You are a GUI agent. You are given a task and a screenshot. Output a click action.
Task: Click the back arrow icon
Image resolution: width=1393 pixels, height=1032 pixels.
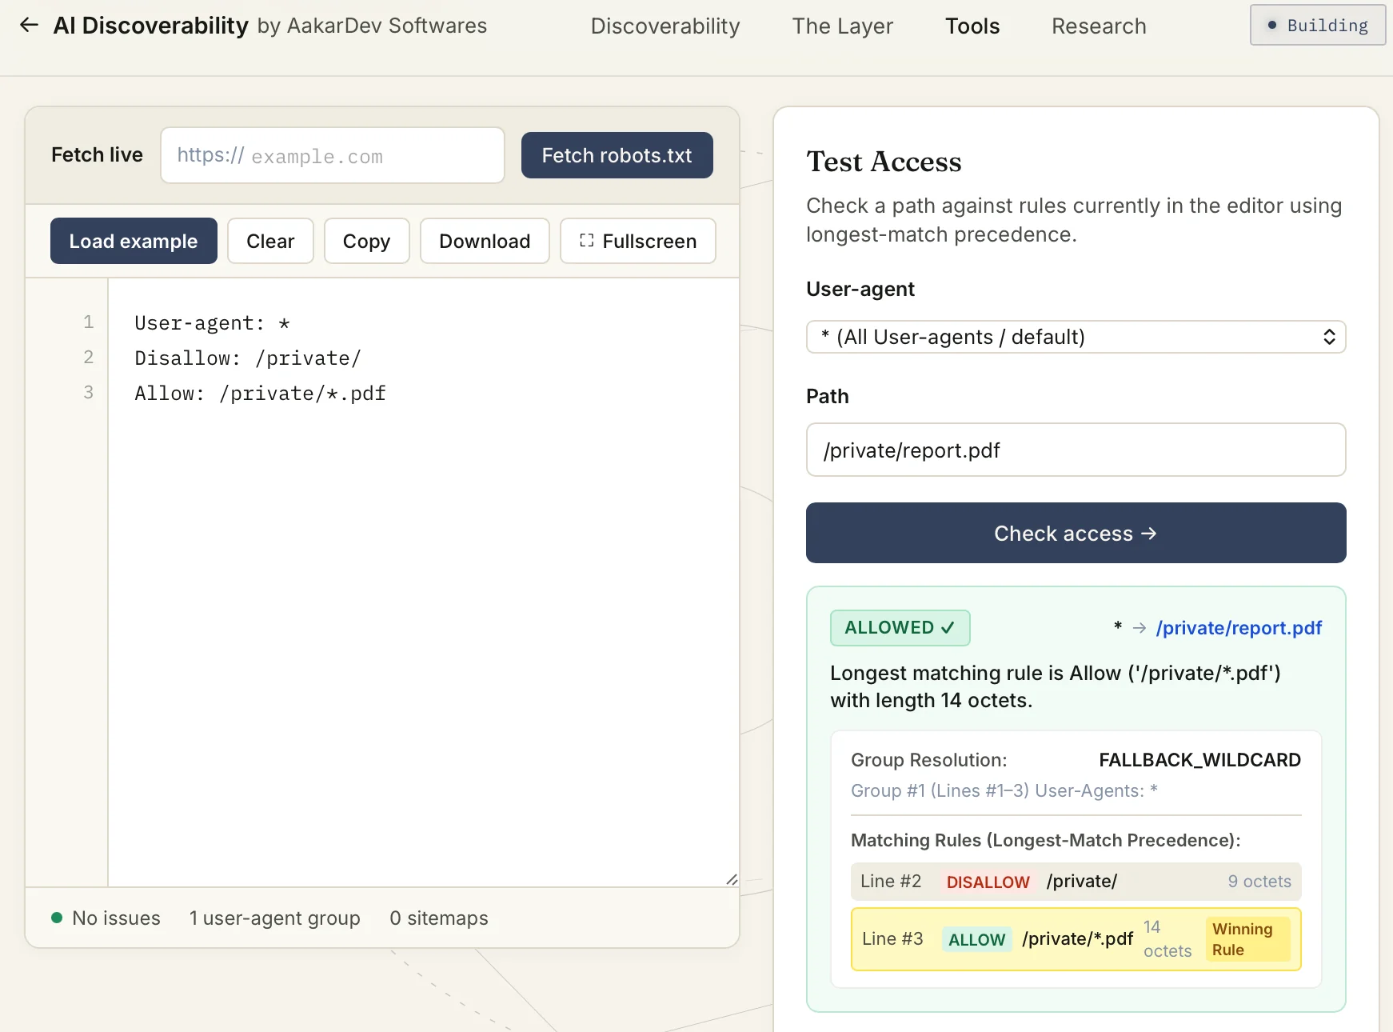click(29, 26)
